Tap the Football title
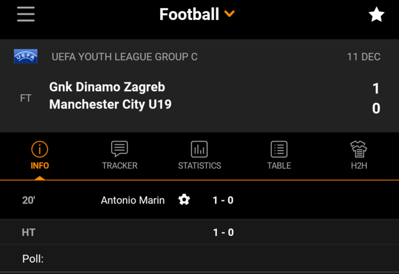 tap(189, 14)
